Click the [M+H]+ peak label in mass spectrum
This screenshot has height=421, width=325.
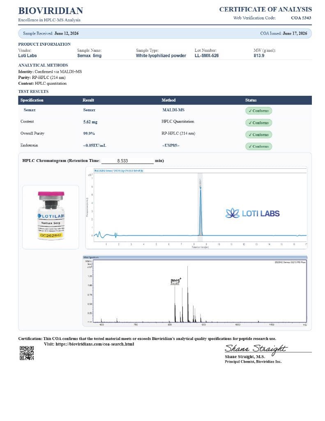tap(176, 281)
